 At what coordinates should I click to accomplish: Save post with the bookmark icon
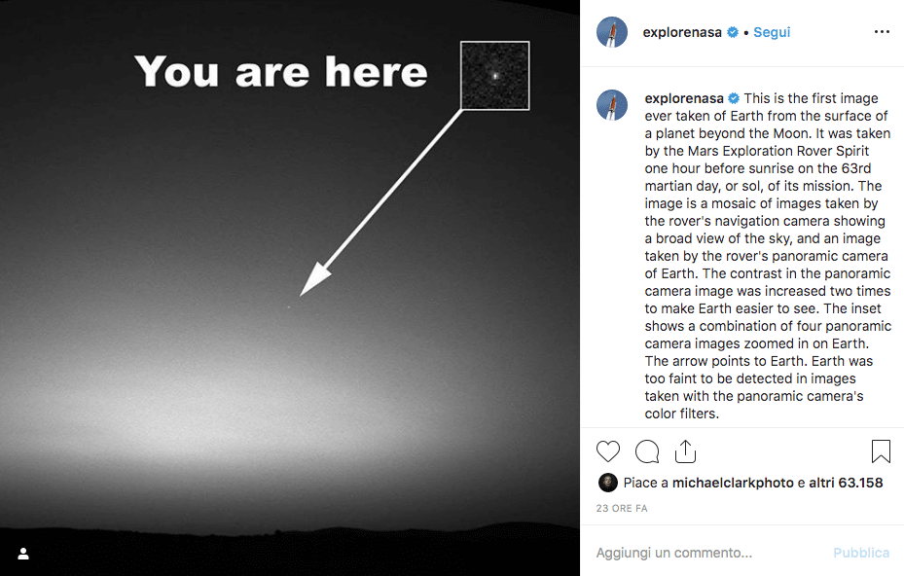click(x=881, y=451)
